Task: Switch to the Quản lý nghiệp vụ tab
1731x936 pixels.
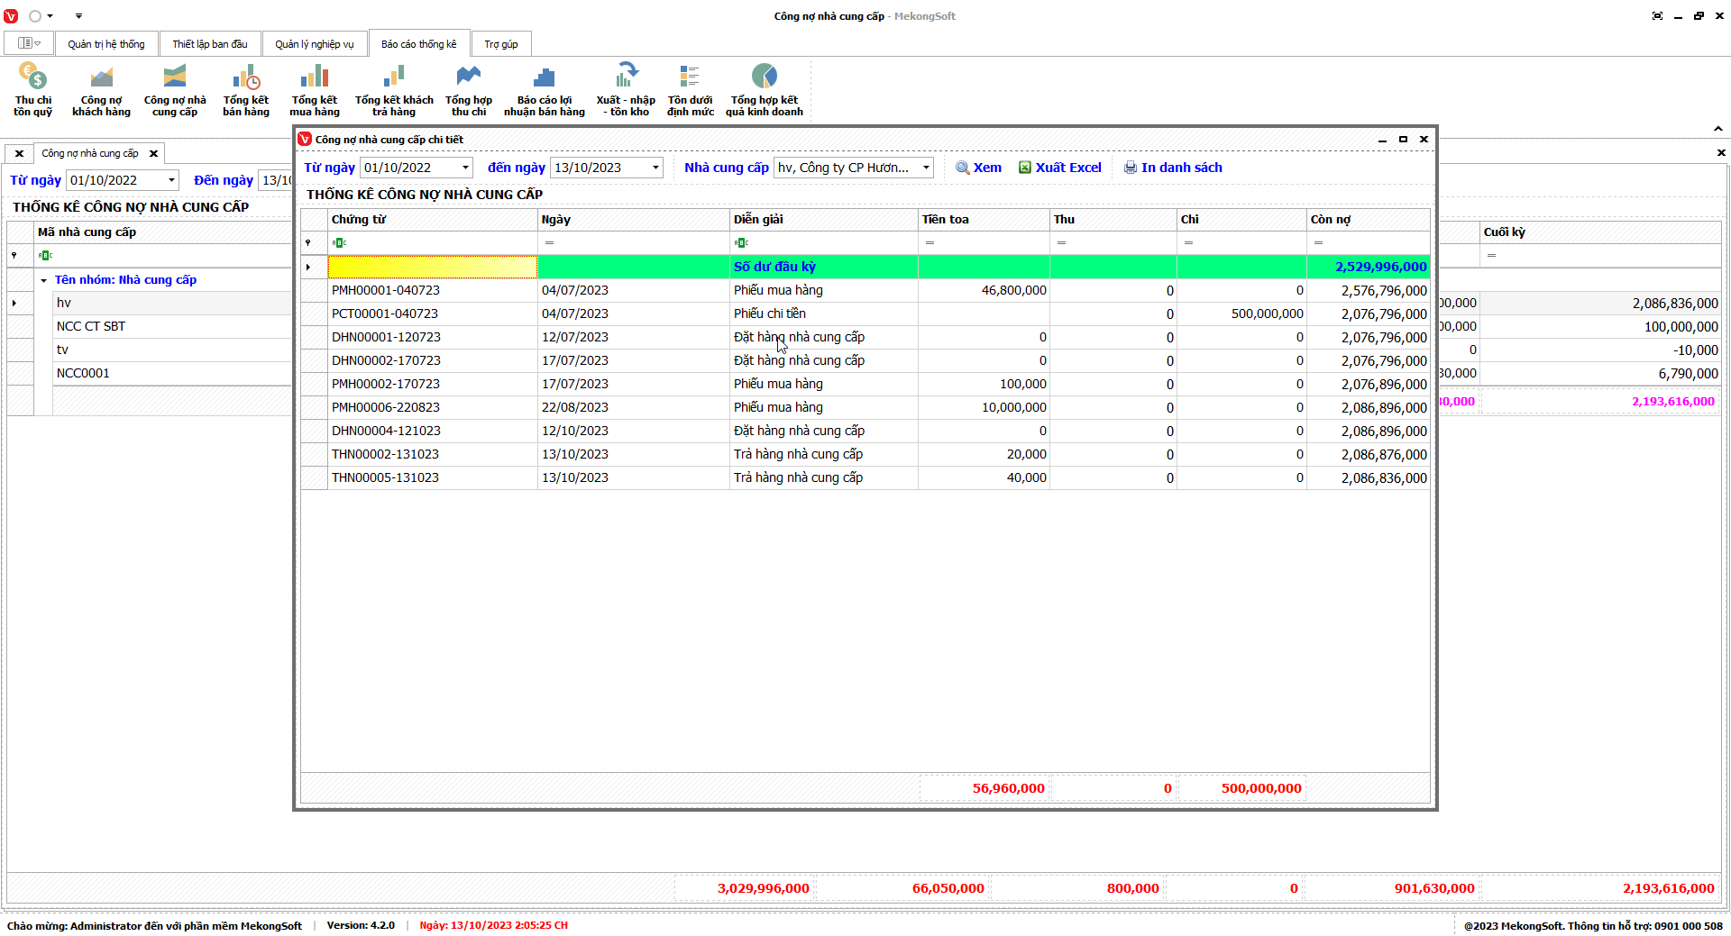Action: [x=314, y=44]
